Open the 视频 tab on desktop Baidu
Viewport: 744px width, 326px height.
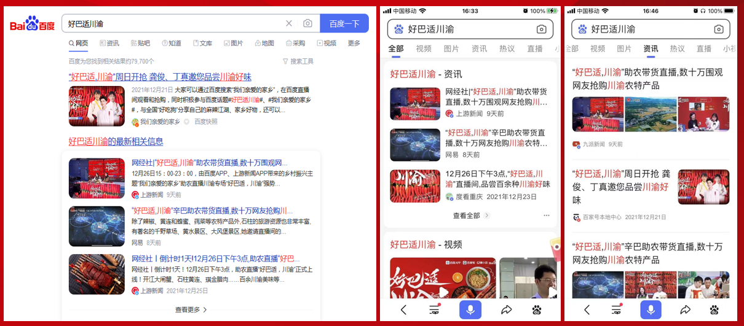tap(326, 43)
